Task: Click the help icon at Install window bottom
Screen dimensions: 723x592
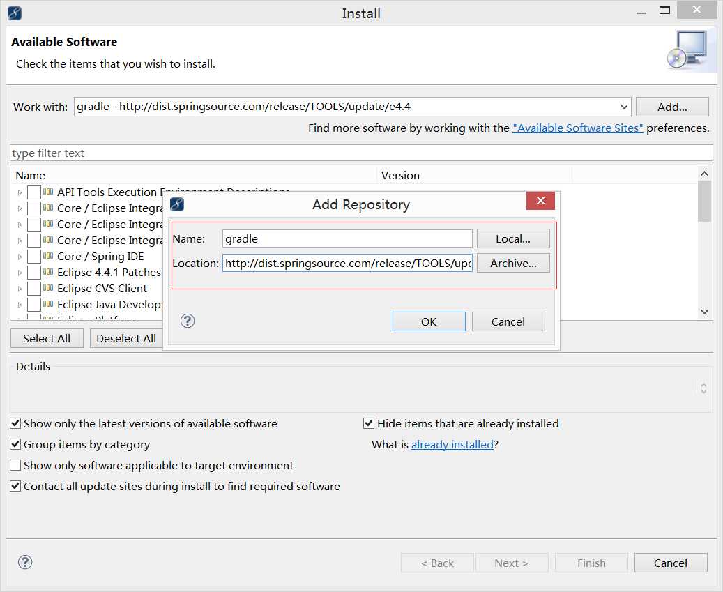Action: 25,562
